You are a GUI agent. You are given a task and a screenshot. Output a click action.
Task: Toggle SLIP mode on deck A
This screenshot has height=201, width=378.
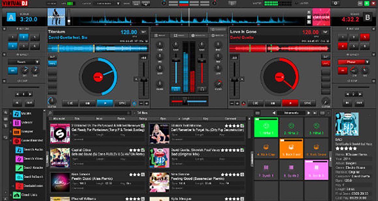[x=52, y=57]
